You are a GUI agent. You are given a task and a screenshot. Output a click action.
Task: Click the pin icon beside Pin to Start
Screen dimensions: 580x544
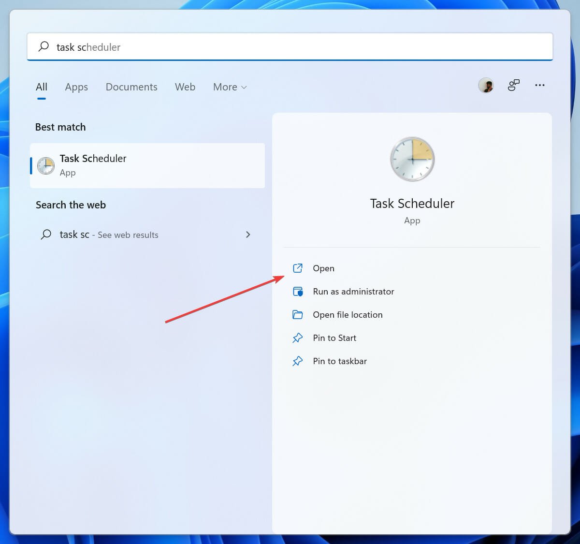tap(298, 338)
